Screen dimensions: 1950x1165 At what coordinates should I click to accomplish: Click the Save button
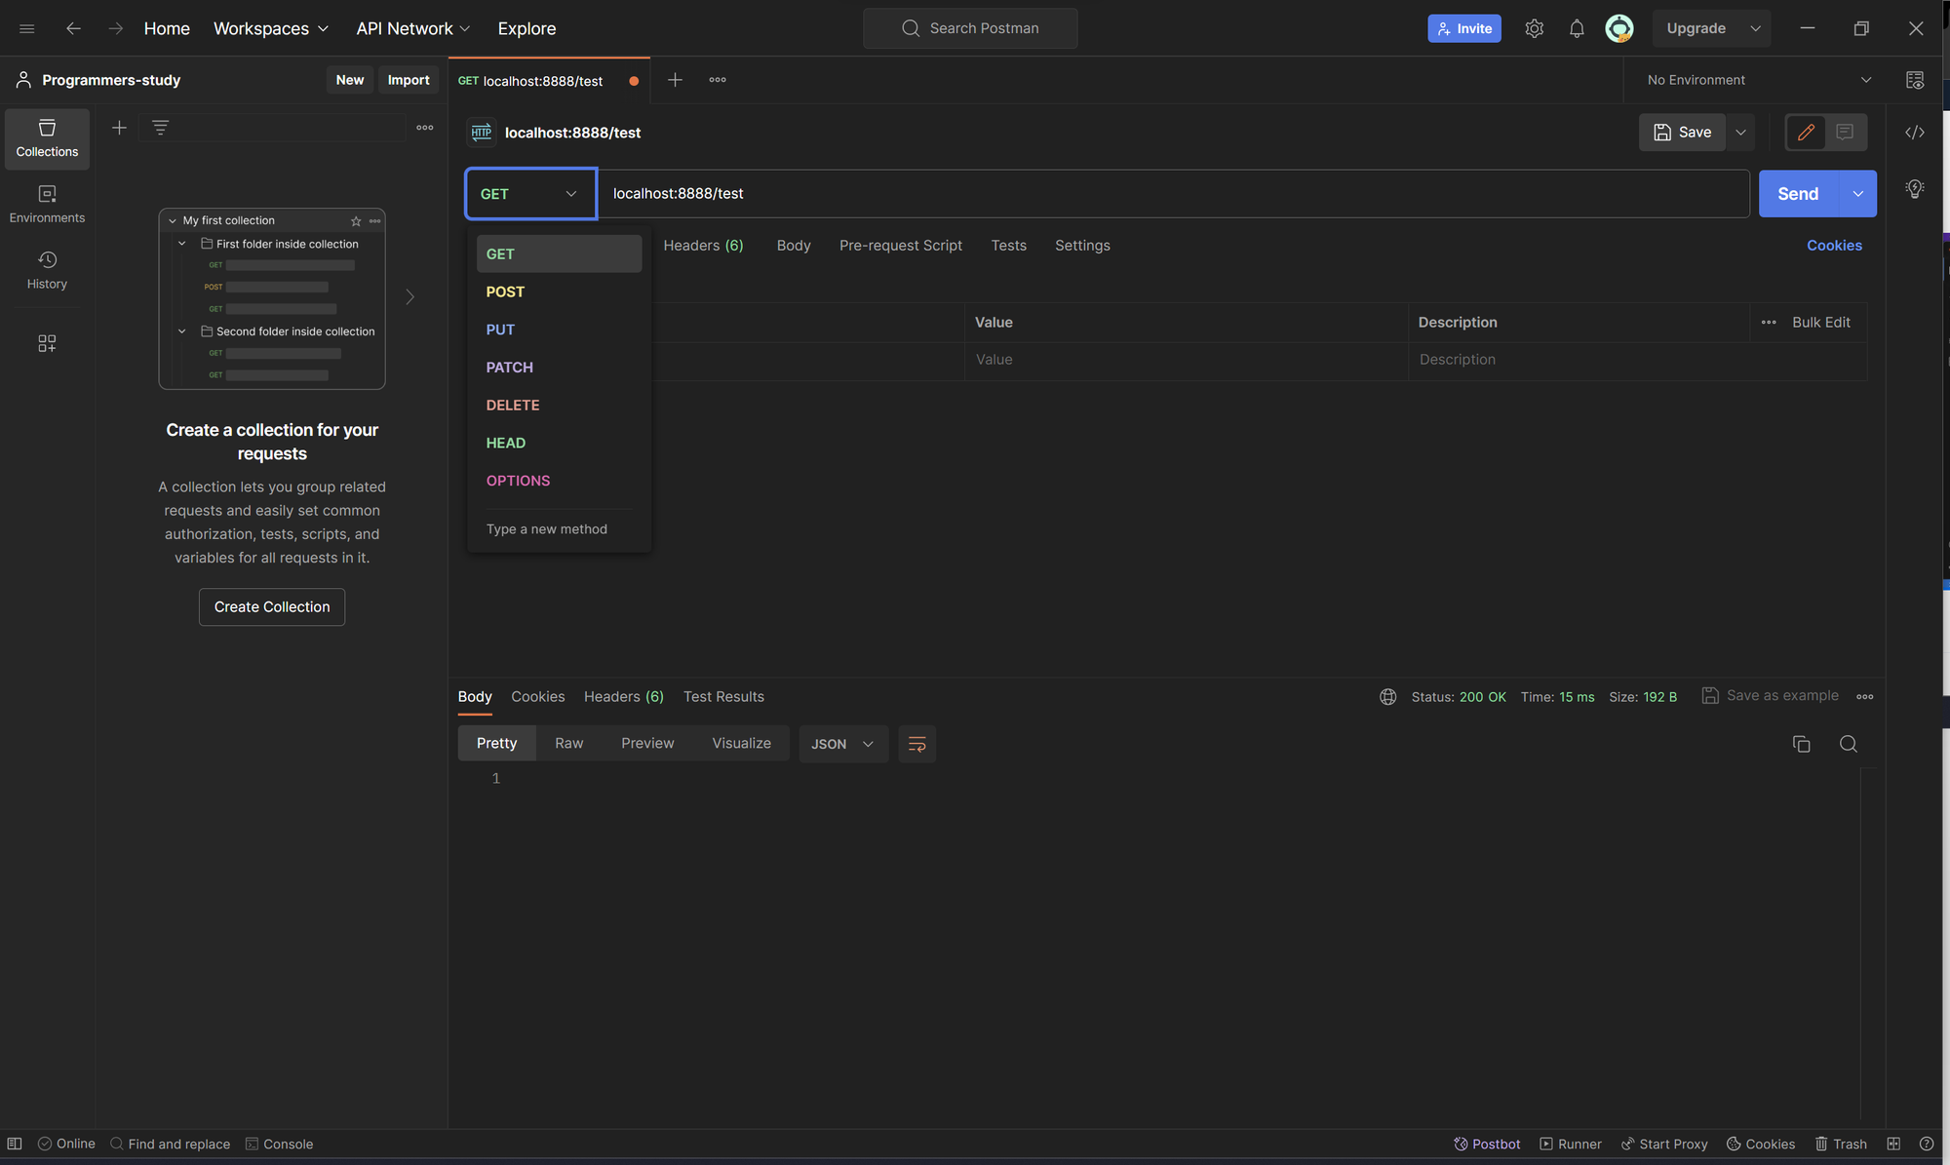pyautogui.click(x=1682, y=132)
